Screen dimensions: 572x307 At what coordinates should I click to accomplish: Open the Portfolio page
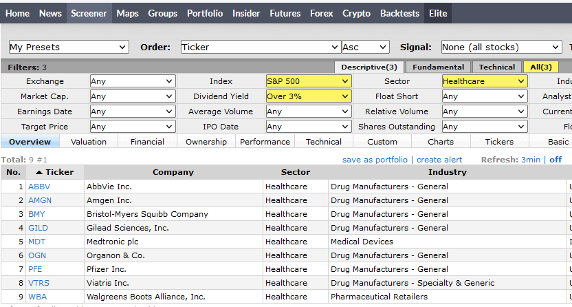[x=205, y=14]
